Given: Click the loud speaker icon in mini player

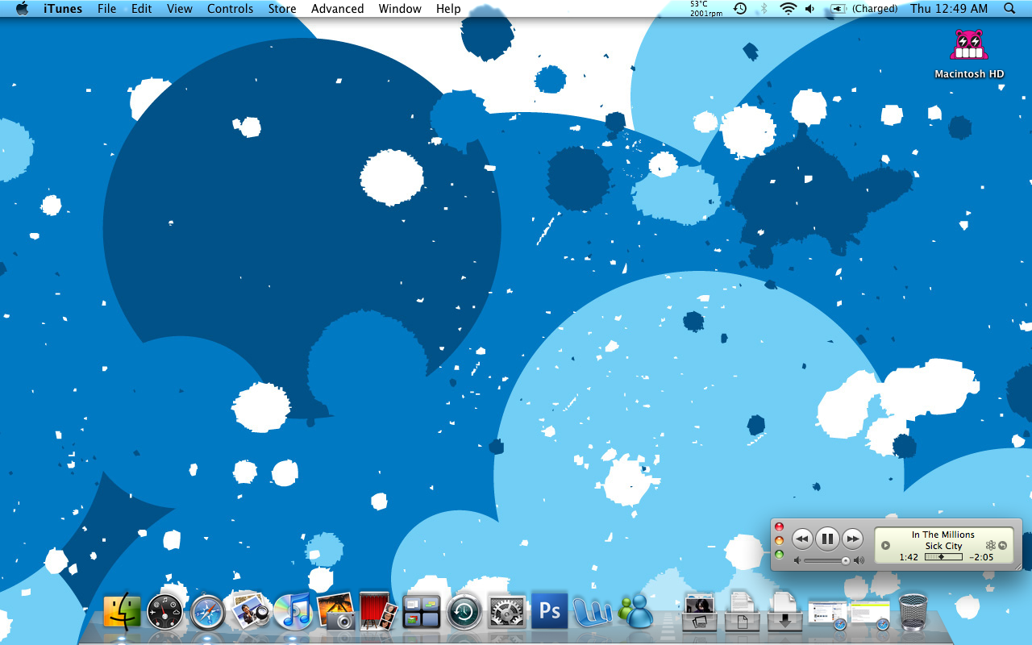Looking at the screenshot, I should pos(859,560).
